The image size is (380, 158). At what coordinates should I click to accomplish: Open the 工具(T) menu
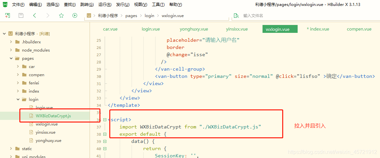pos(158,5)
